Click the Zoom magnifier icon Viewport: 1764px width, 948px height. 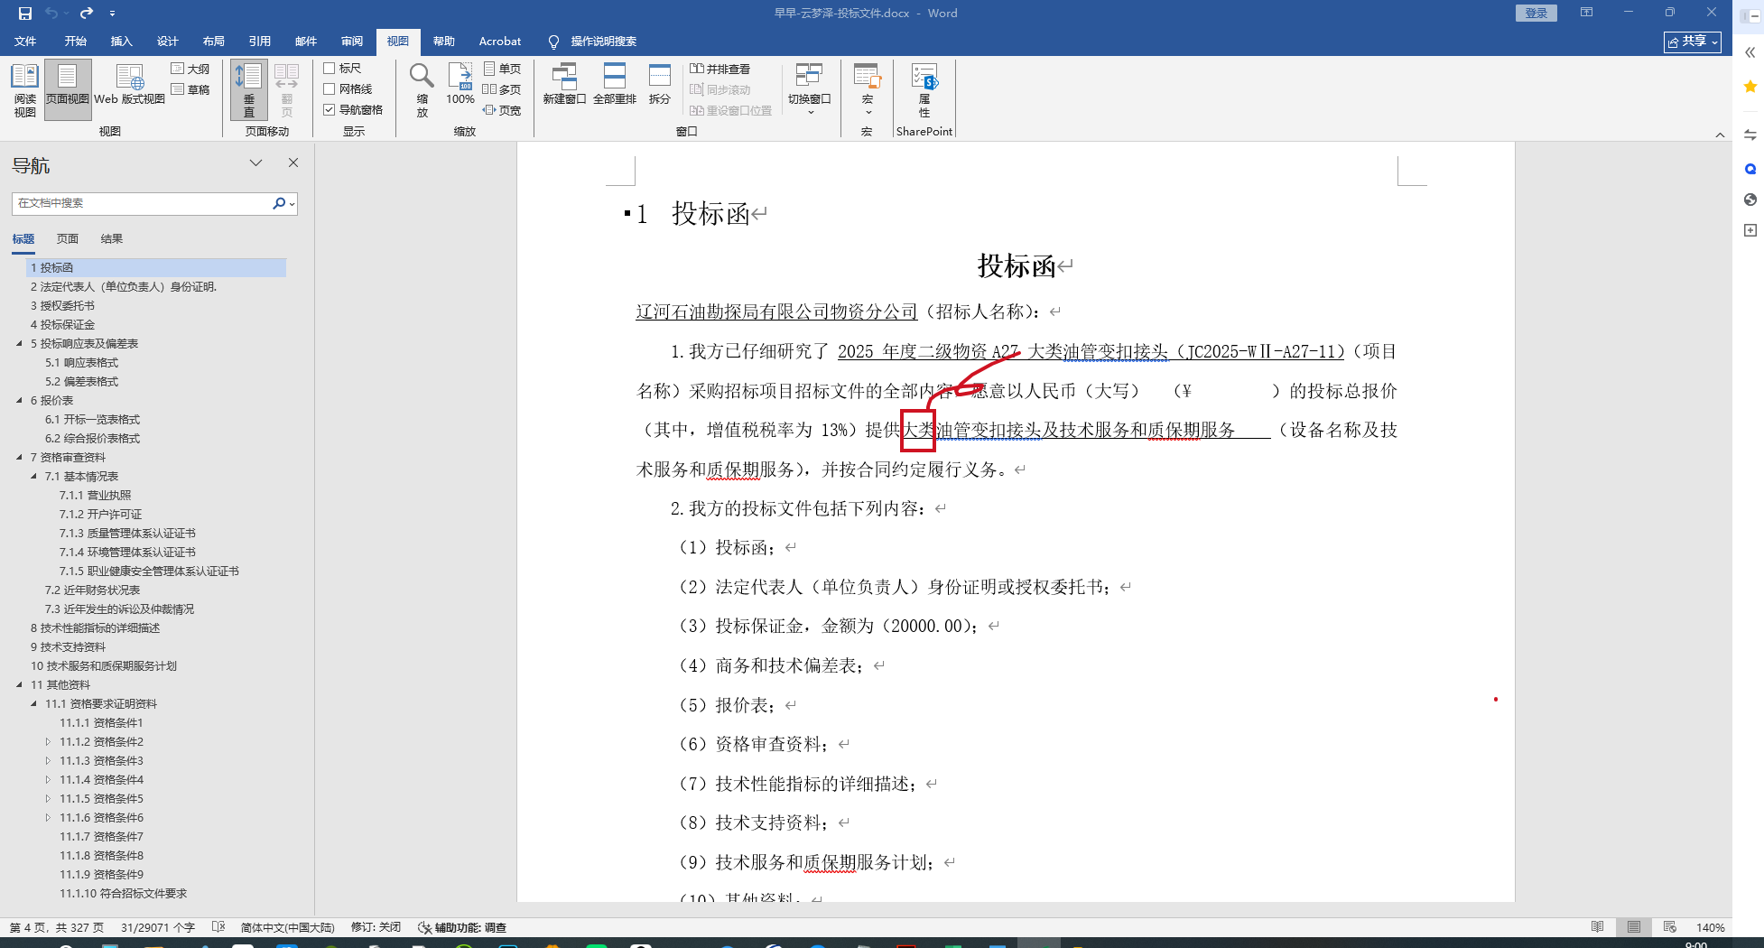[x=422, y=89]
